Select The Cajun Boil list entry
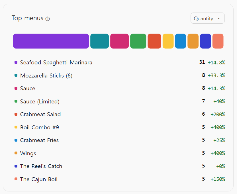This screenshot has width=237, height=194. pos(120,179)
